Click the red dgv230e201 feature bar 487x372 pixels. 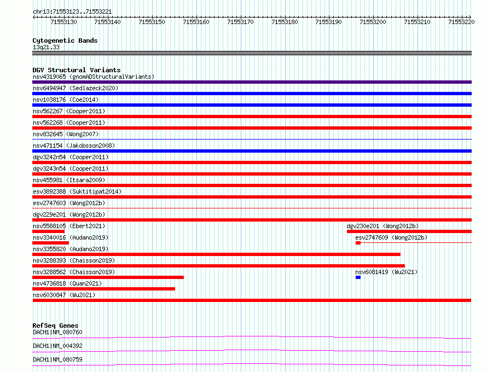point(409,231)
